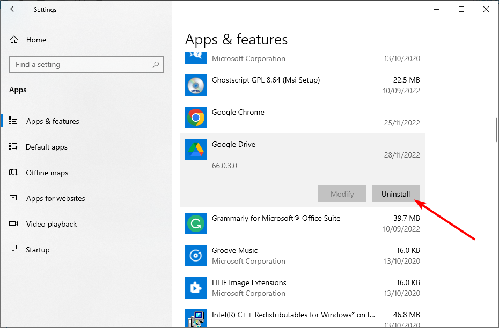Click the magnifier icon in the search box
The image size is (499, 328).
click(156, 64)
